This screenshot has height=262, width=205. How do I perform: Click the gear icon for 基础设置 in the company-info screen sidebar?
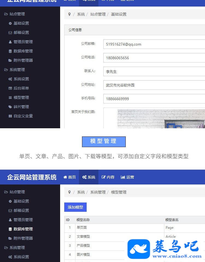(10, 23)
